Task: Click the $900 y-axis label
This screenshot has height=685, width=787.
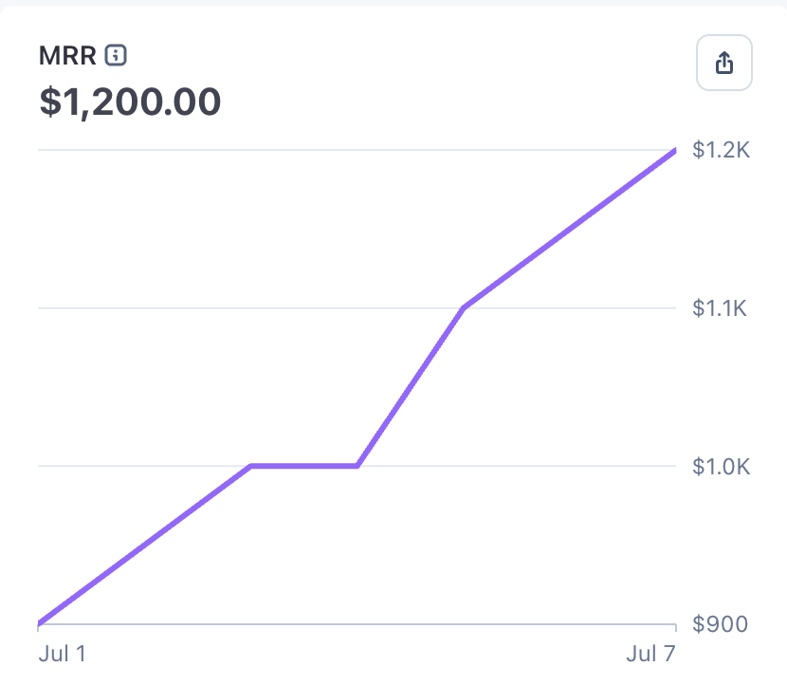Action: pyautogui.click(x=720, y=624)
